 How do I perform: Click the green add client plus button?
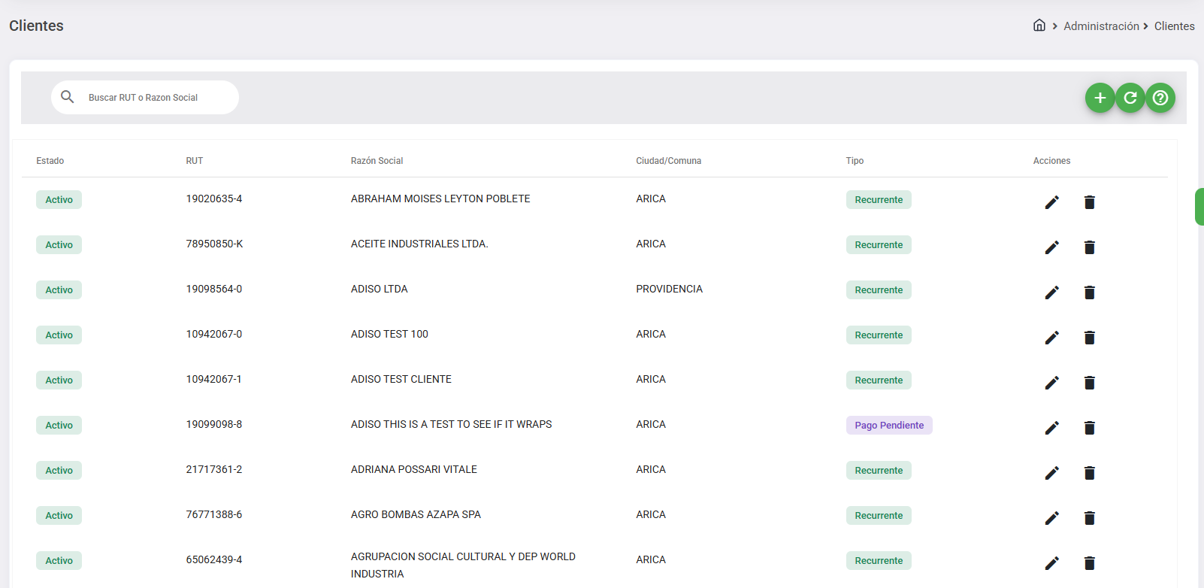(1100, 98)
